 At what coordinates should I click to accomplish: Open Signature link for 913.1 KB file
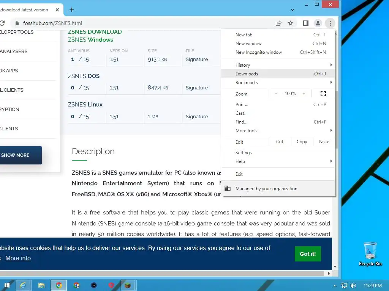(x=197, y=59)
